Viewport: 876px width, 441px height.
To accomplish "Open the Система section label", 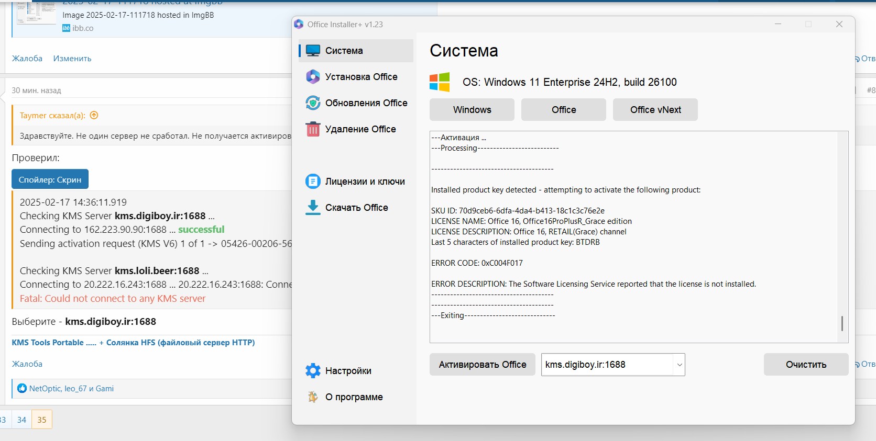I will (x=344, y=51).
